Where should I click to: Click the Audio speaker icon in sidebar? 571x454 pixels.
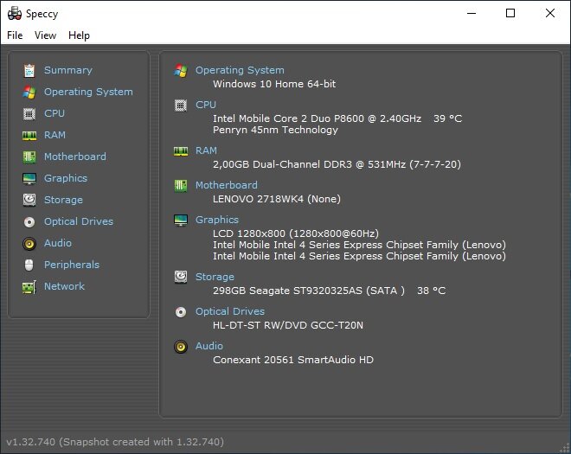[x=29, y=244]
